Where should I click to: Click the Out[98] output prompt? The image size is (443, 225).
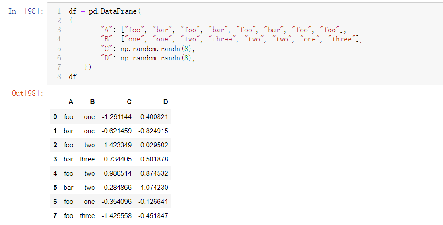tap(27, 93)
